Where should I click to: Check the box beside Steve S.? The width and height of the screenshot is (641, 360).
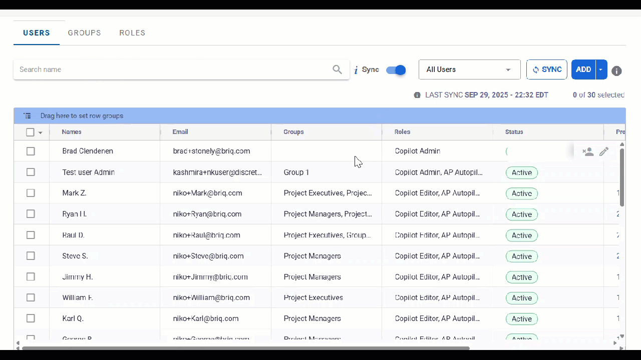point(31,256)
